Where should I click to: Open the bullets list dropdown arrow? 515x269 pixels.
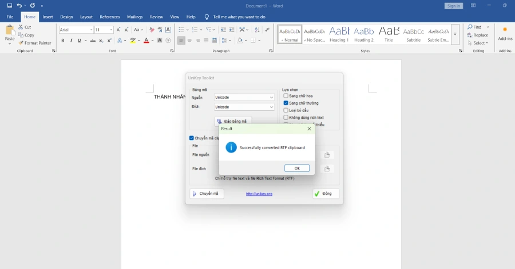pyautogui.click(x=188, y=30)
